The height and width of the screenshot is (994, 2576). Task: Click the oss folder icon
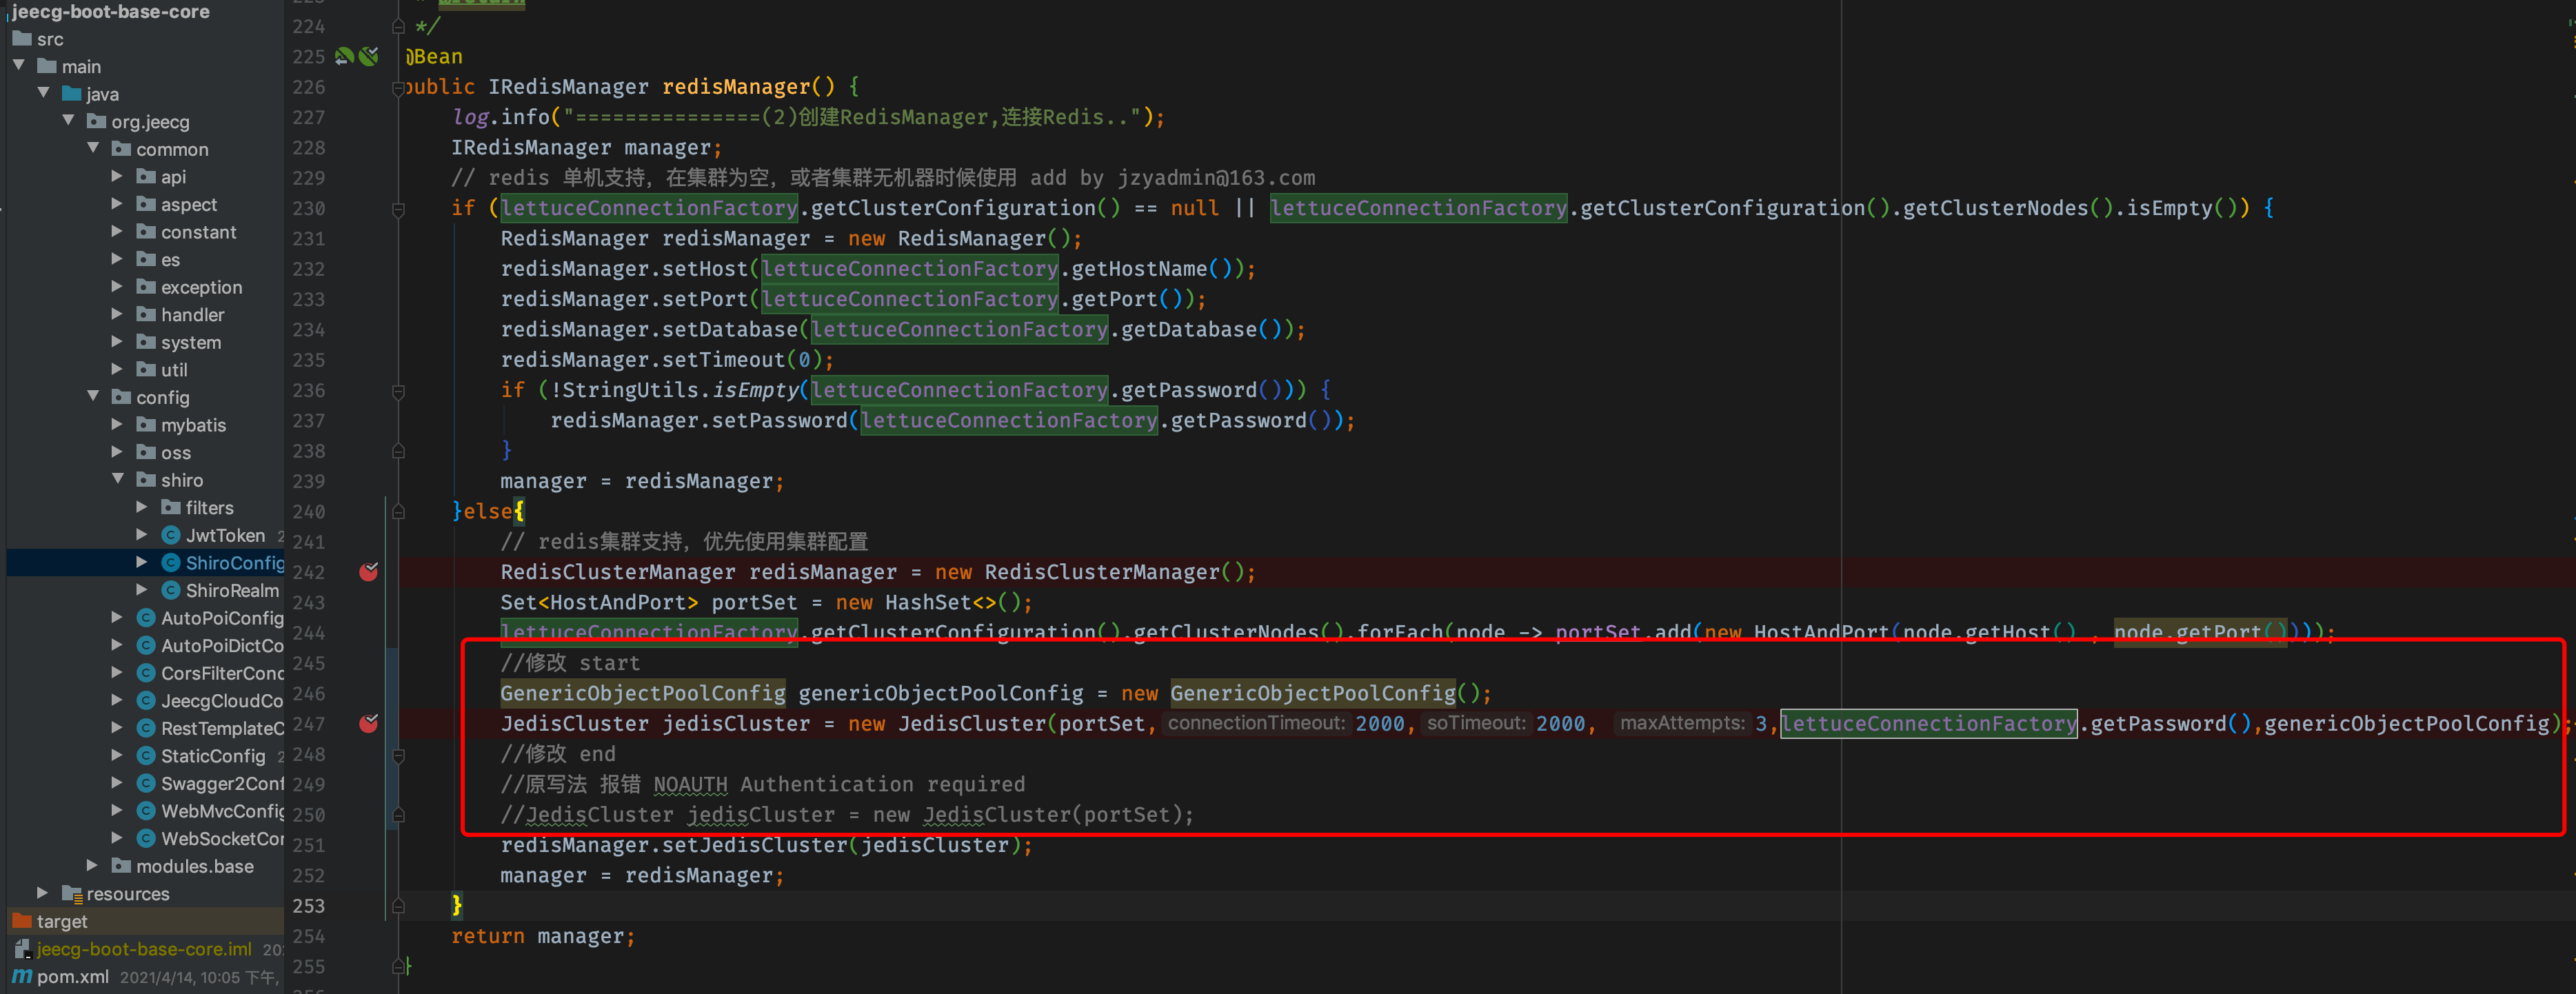[146, 452]
